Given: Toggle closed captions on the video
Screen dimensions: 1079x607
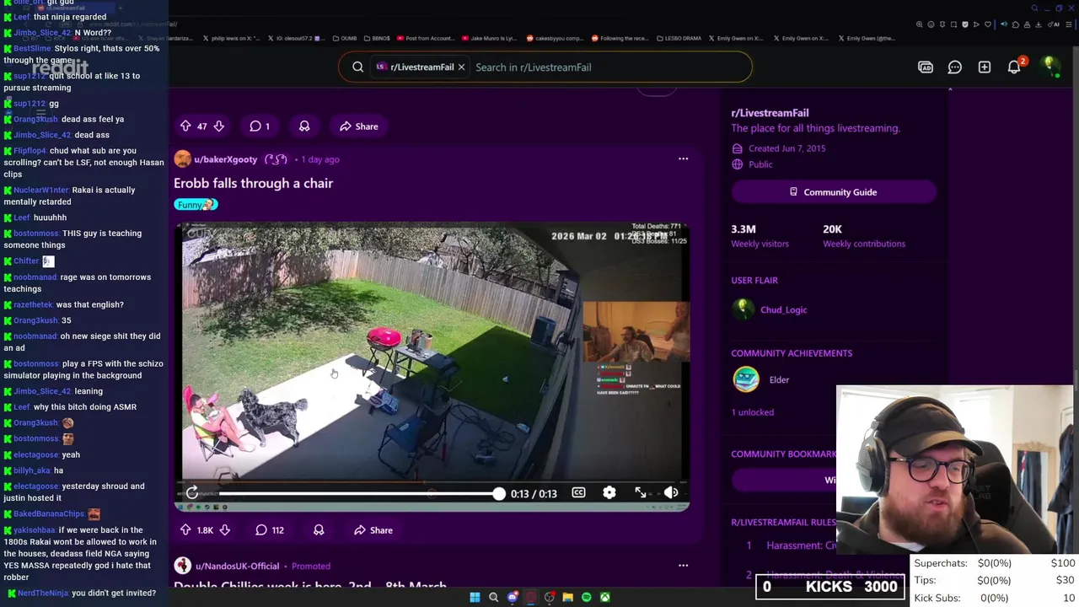Looking at the screenshot, I should [578, 493].
